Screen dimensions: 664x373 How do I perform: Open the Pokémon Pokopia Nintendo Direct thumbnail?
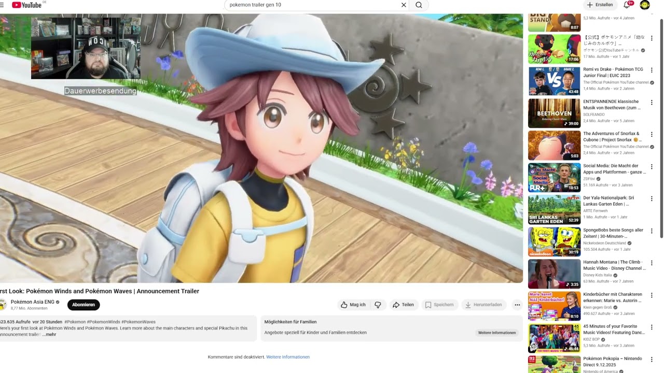[554, 365]
